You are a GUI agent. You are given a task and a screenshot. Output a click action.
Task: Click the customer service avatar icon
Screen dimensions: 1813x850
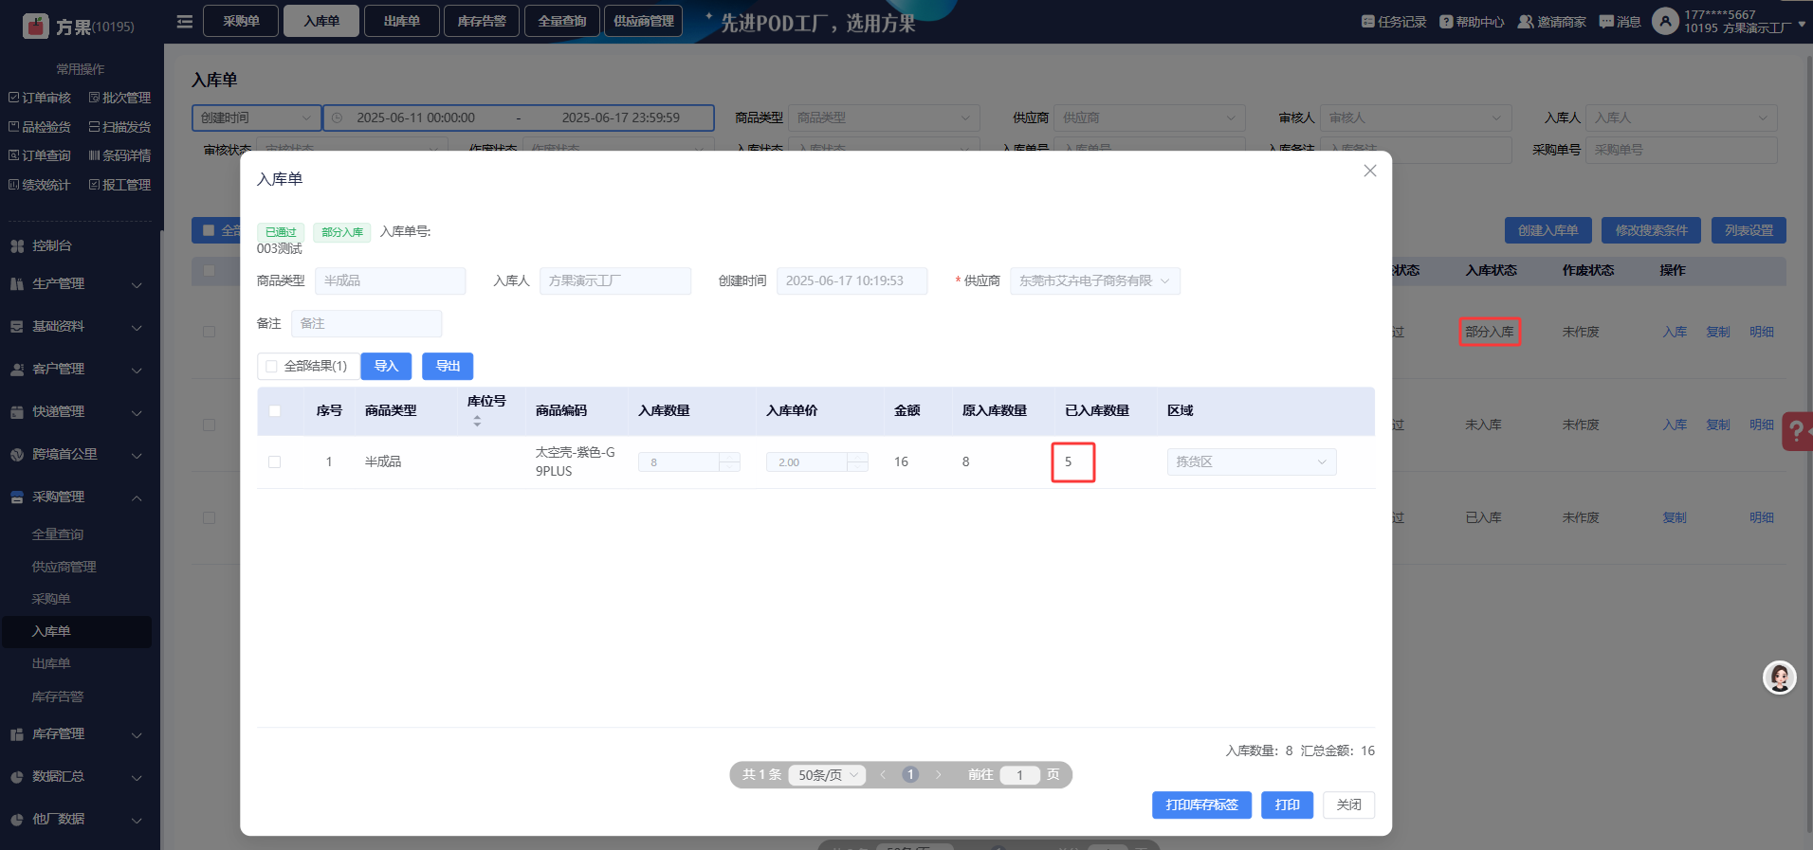coord(1779,678)
